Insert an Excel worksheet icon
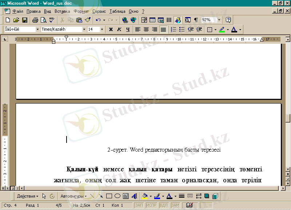Image resolution: width=291 pixels, height=210 pixels. 161,20
